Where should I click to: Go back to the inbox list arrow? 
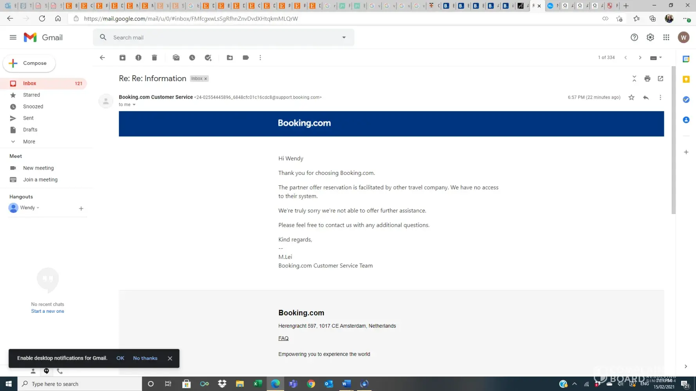[103, 57]
